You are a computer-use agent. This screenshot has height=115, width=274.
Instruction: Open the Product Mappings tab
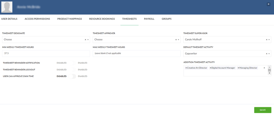pyautogui.click(x=70, y=19)
